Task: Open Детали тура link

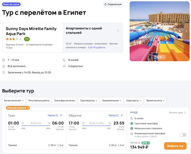Action: pyautogui.click(x=178, y=113)
